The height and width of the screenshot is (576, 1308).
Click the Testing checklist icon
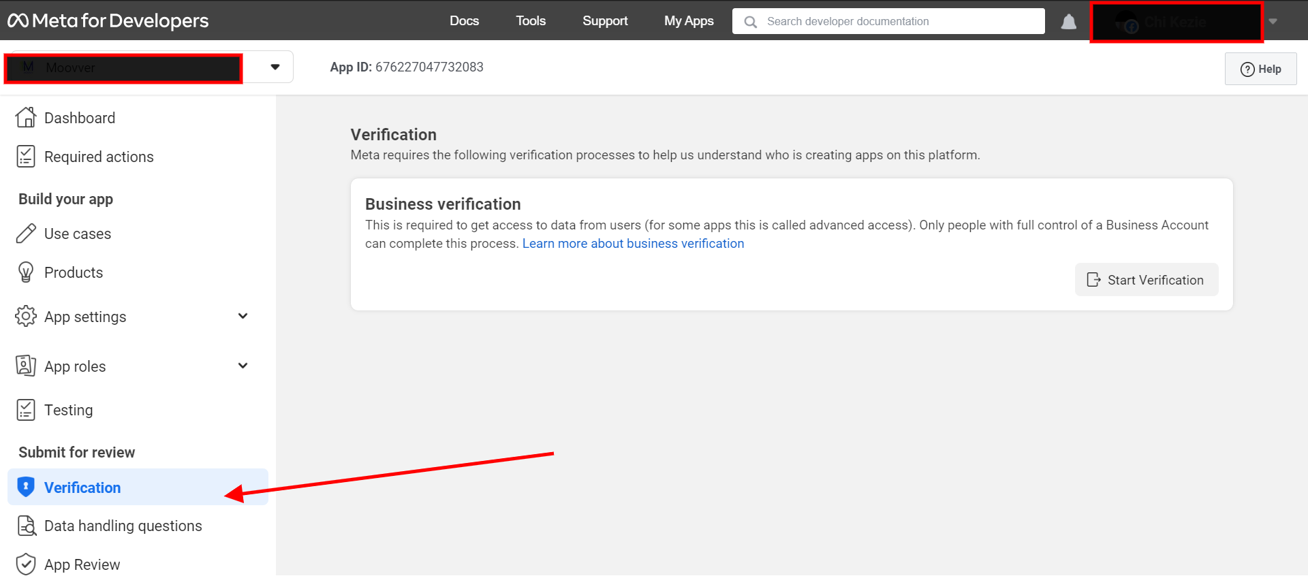(x=26, y=410)
